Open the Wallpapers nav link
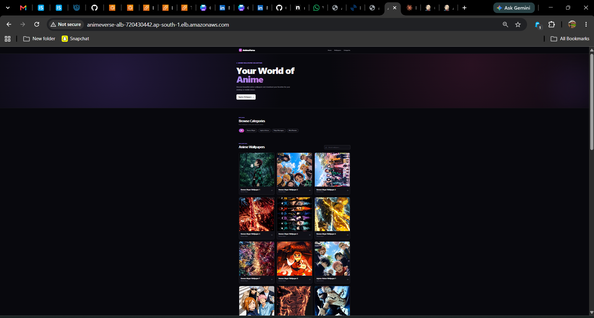This screenshot has height=318, width=594. pos(337,50)
